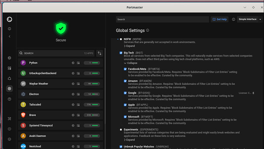Open the tools wrench icon in sidebar
264x149 pixels.
tap(10, 118)
